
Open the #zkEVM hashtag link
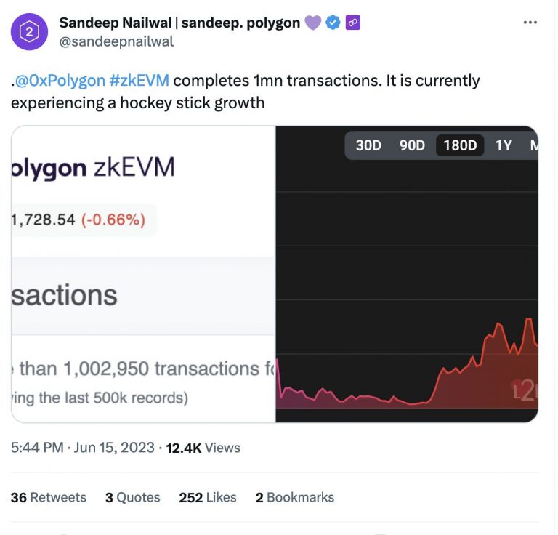[139, 81]
